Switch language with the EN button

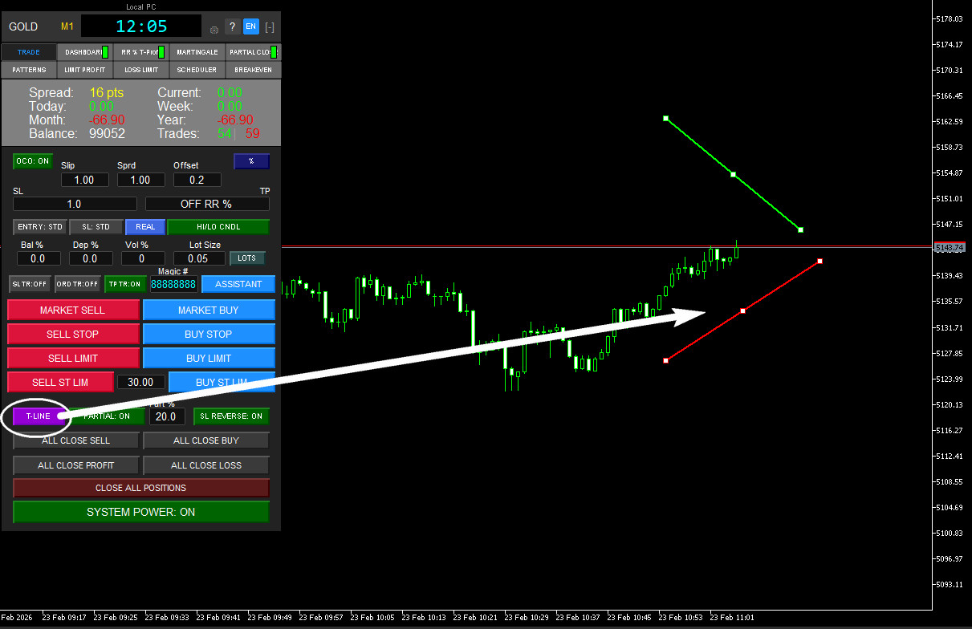pos(250,26)
